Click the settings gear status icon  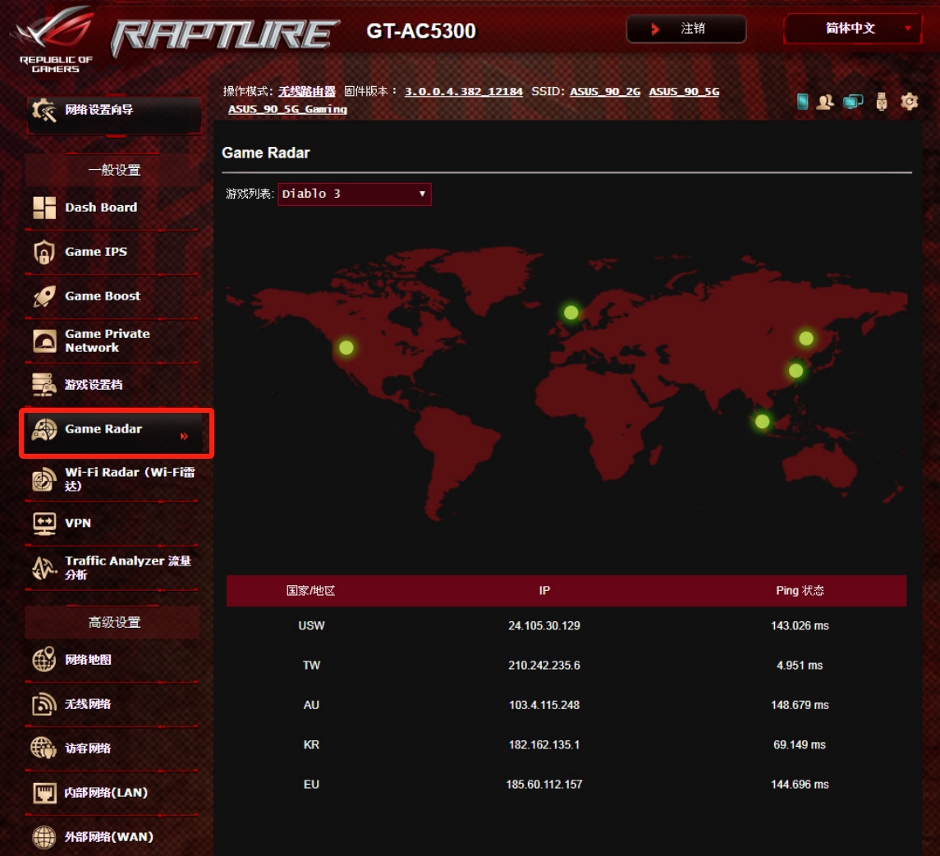[910, 101]
